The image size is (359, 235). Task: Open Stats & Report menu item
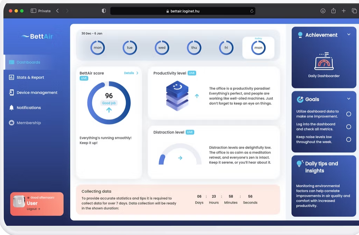(x=30, y=77)
